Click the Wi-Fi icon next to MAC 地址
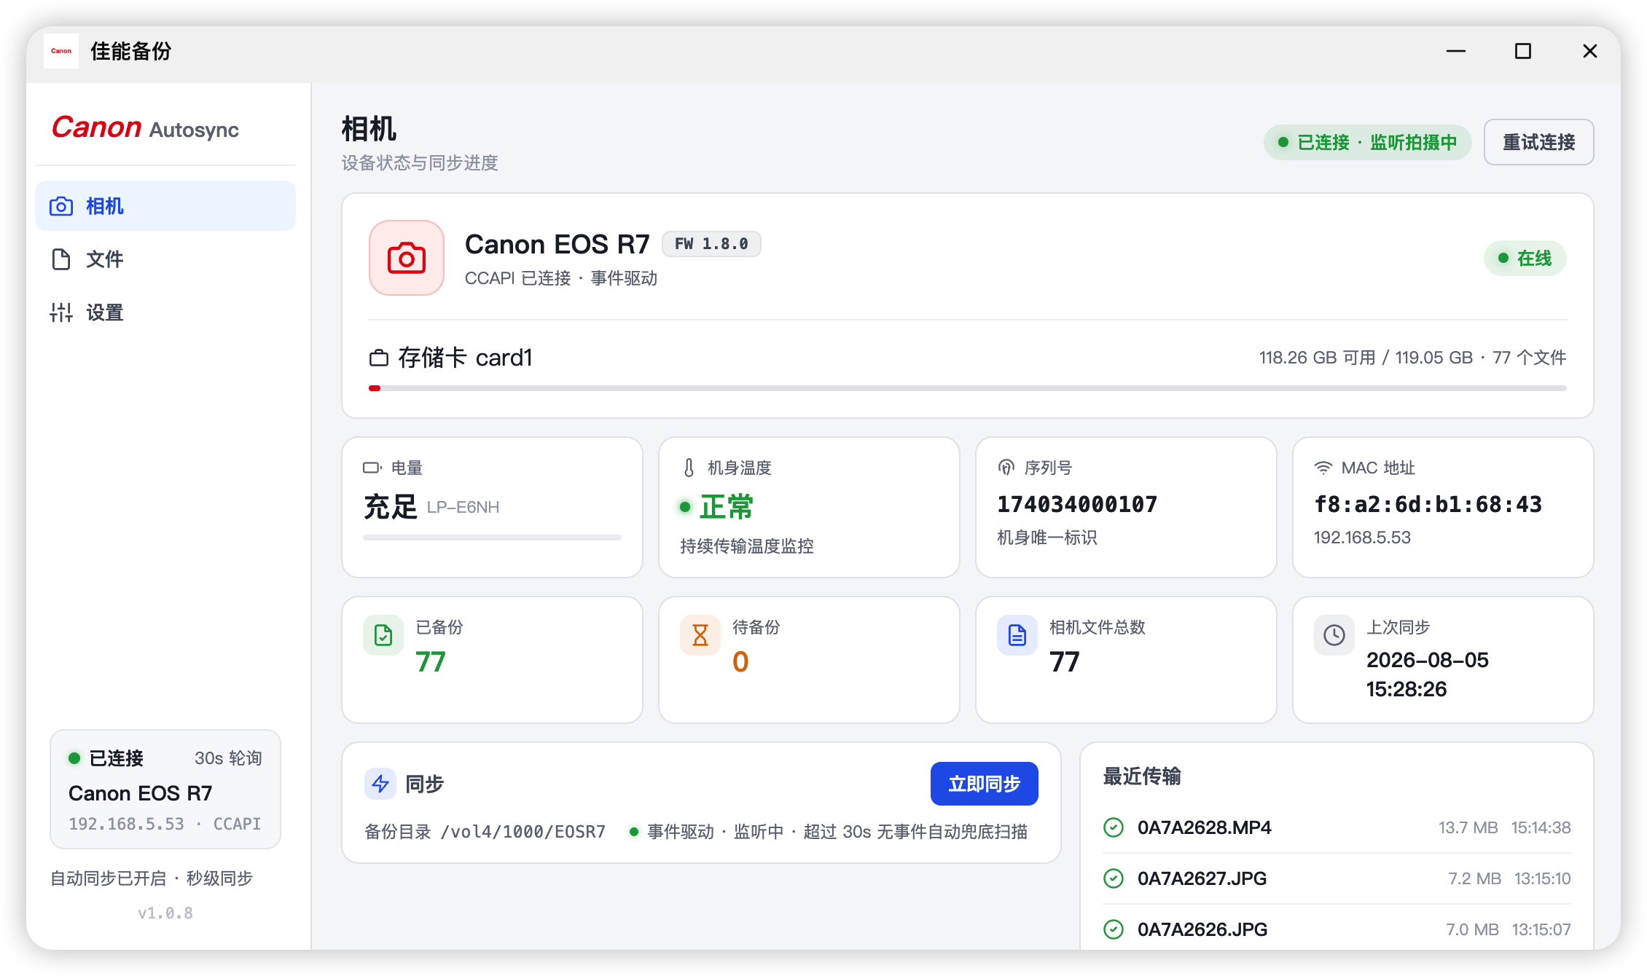The image size is (1647, 976). point(1323,468)
